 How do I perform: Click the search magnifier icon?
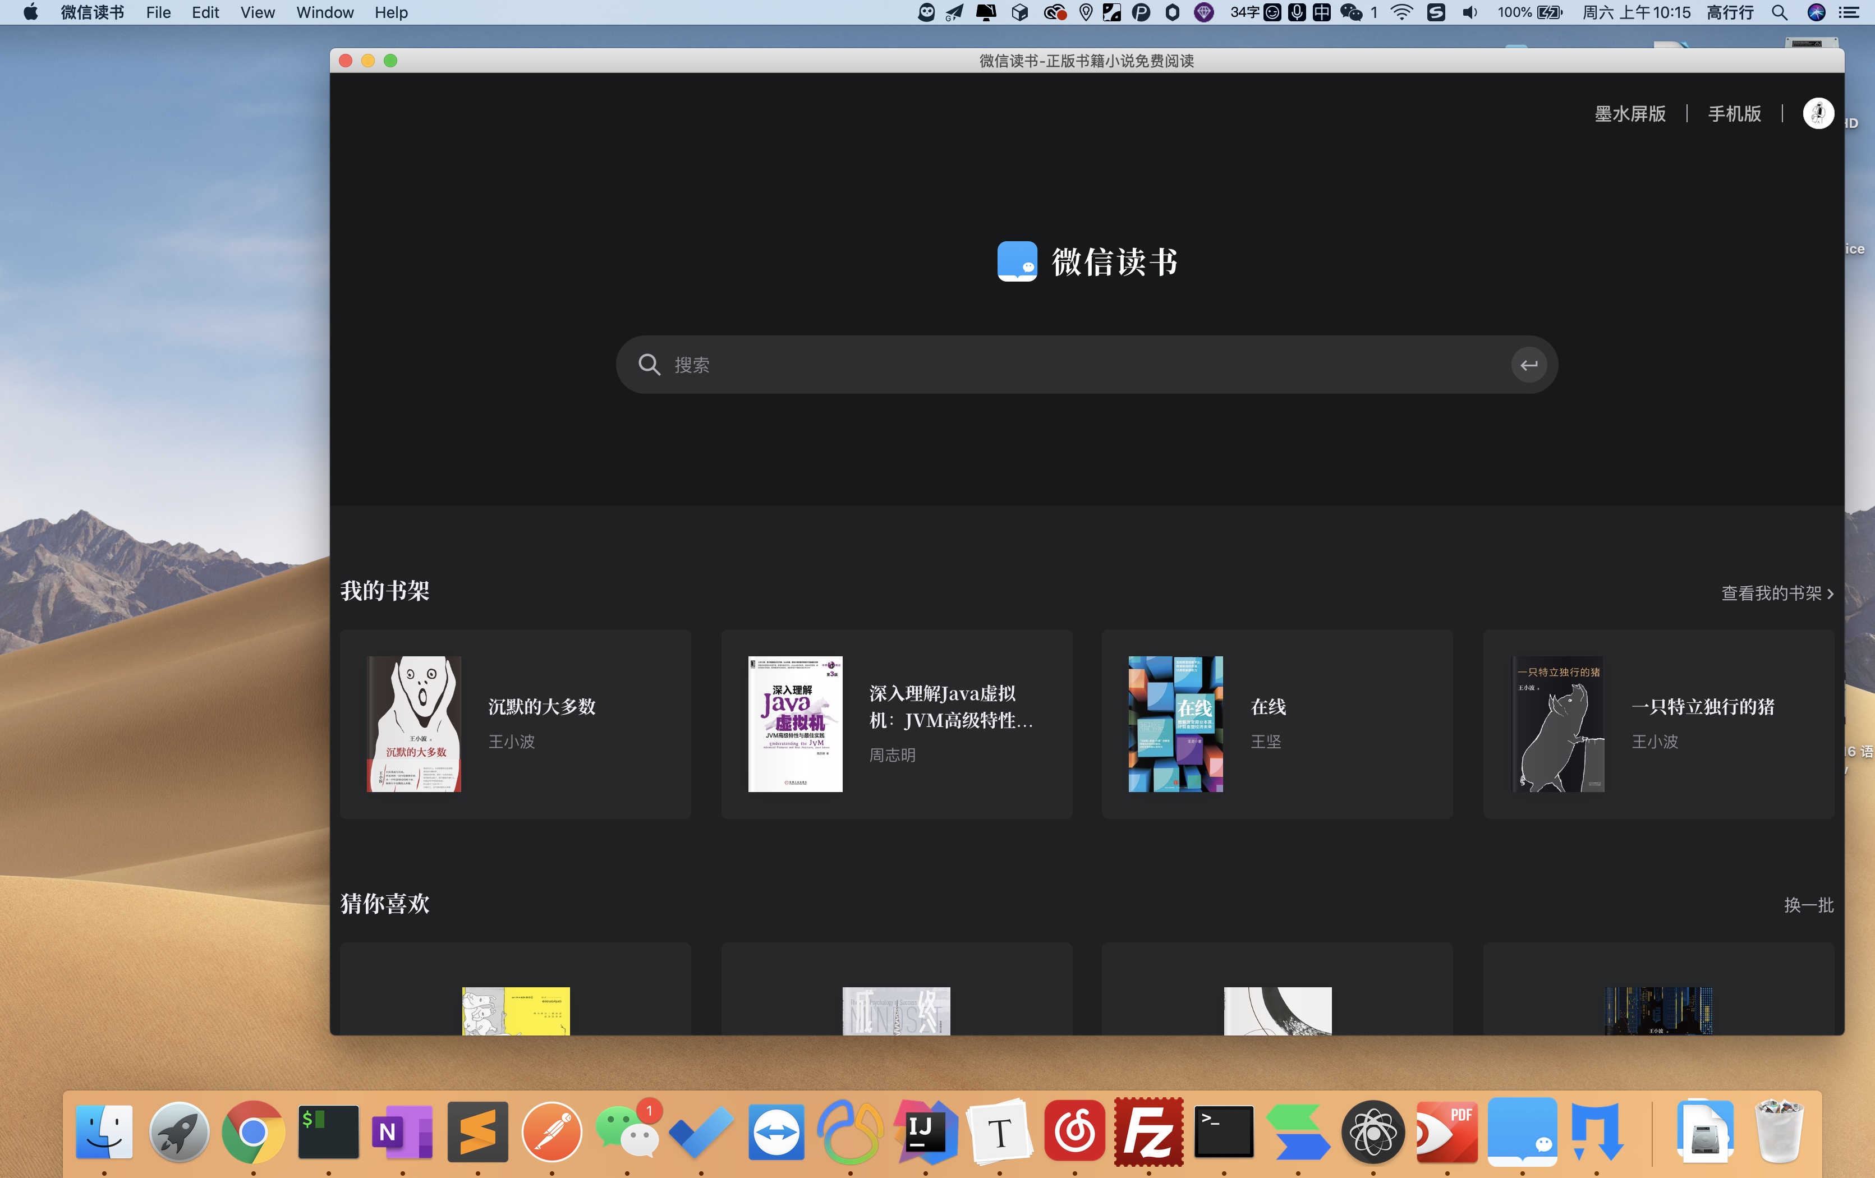coord(649,365)
